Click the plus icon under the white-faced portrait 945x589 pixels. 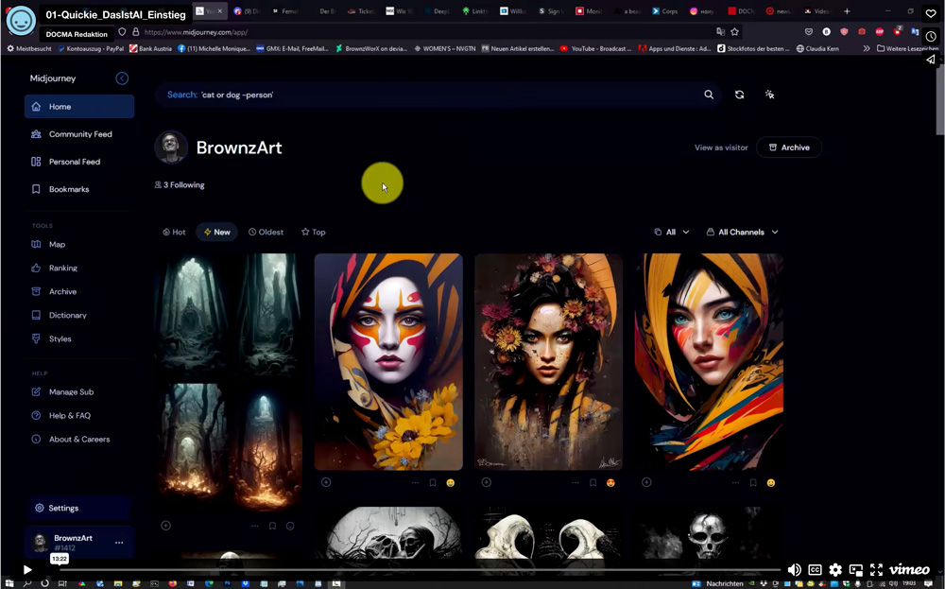pos(326,482)
